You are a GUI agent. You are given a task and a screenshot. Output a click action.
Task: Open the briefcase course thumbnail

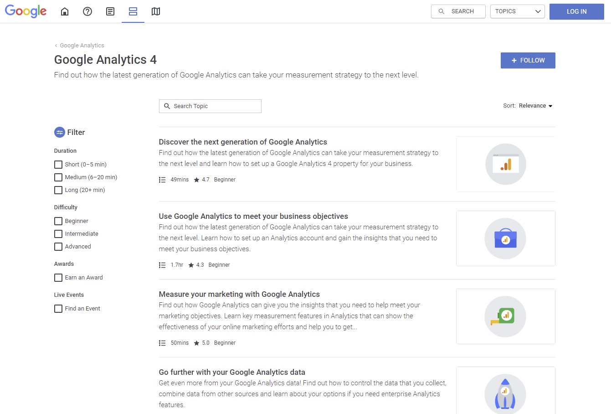coord(506,238)
